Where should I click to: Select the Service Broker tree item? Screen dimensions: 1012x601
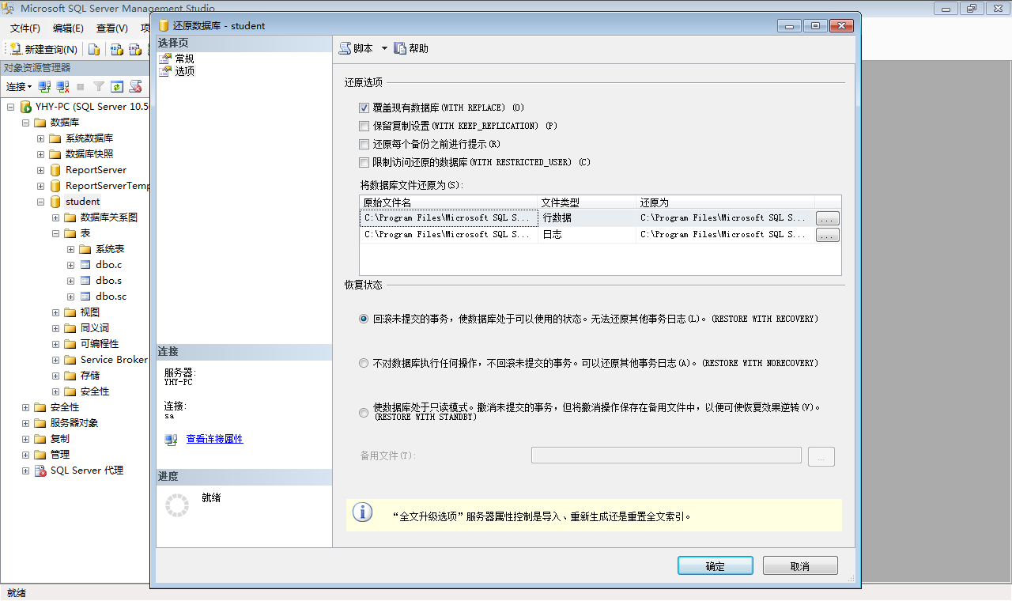[114, 360]
